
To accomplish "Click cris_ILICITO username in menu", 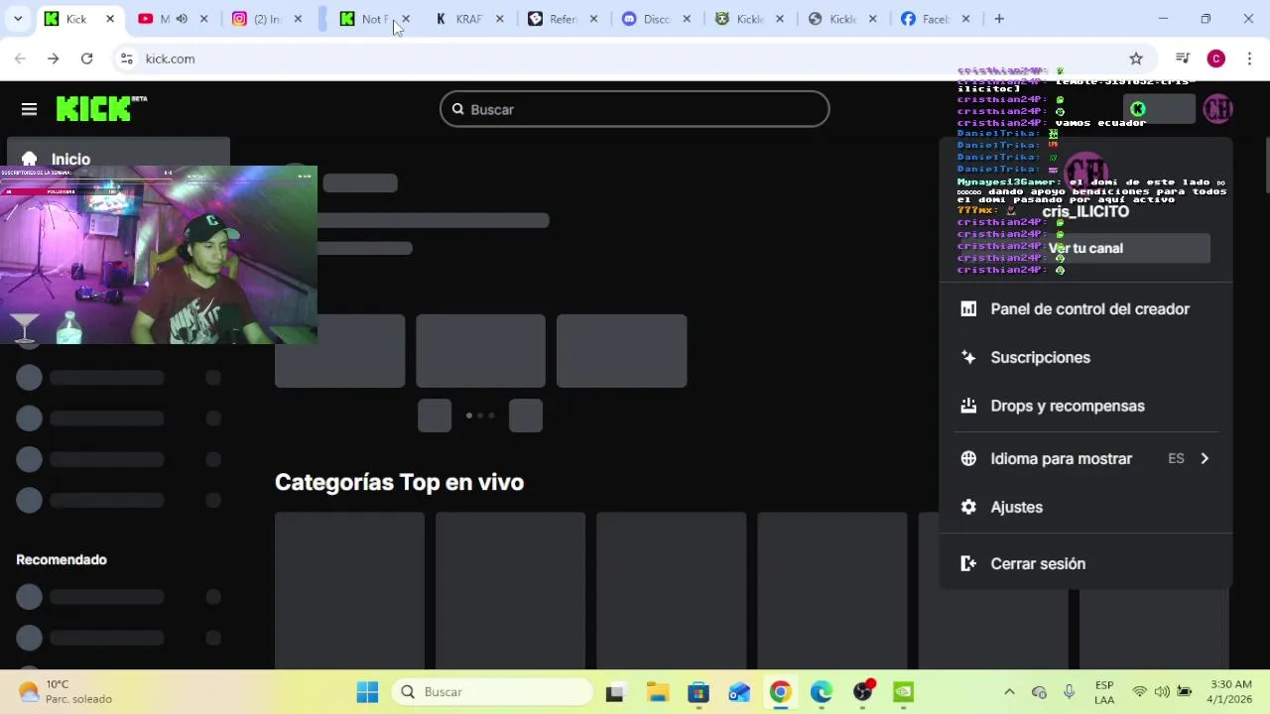I will [1085, 212].
